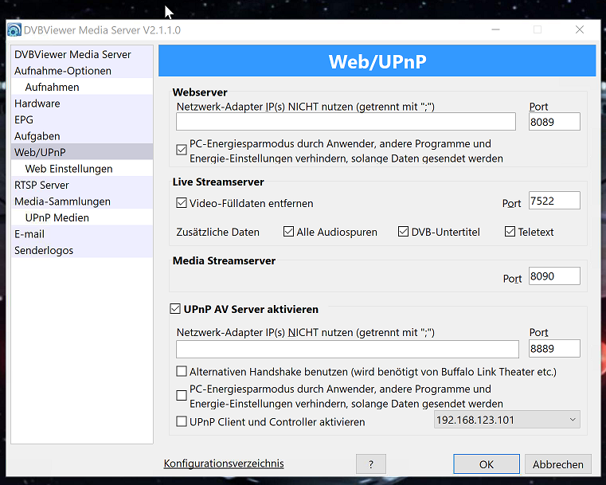This screenshot has height=485, width=606.
Task: Uncheck Video-Fülldaten entfernen
Action: click(182, 203)
